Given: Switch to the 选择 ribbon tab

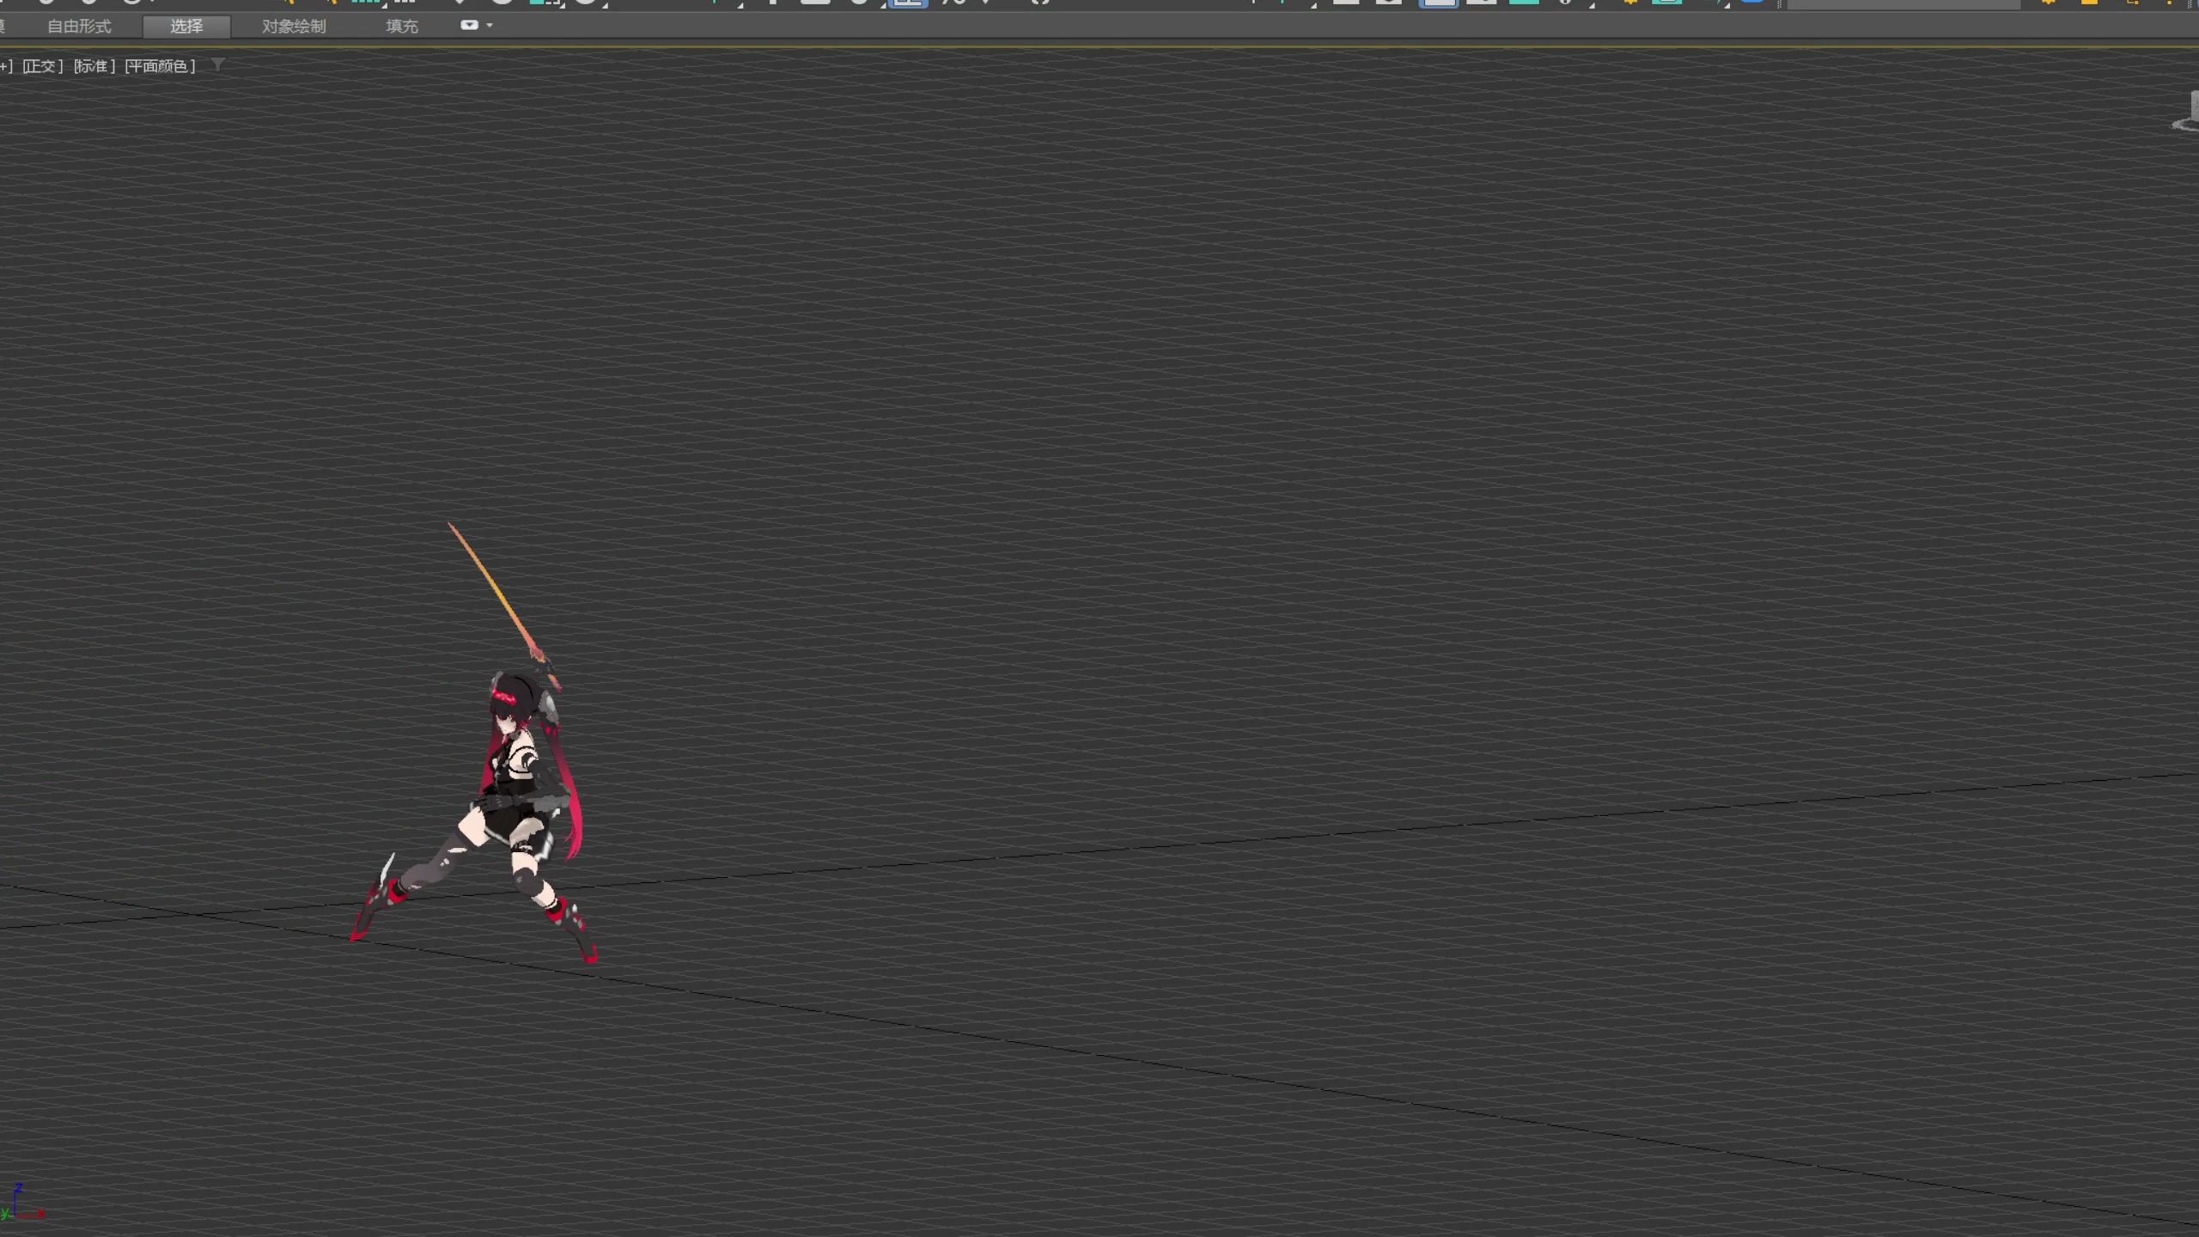Looking at the screenshot, I should pos(186,27).
